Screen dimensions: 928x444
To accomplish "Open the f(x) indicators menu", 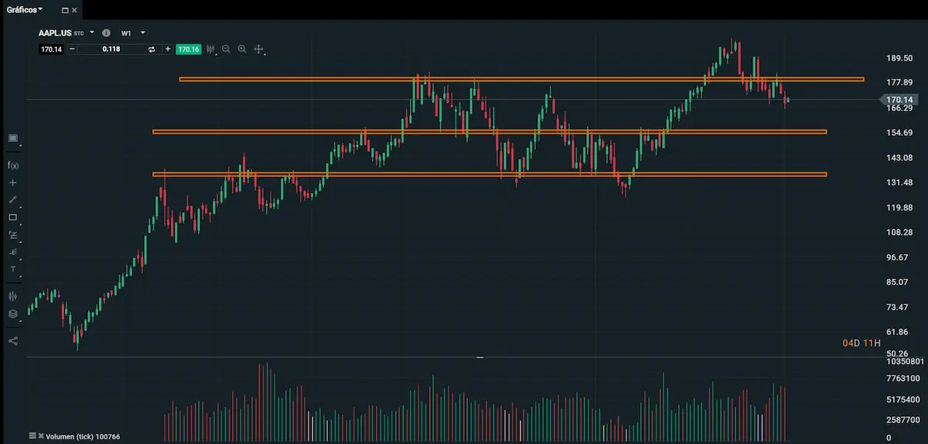I will (x=13, y=165).
